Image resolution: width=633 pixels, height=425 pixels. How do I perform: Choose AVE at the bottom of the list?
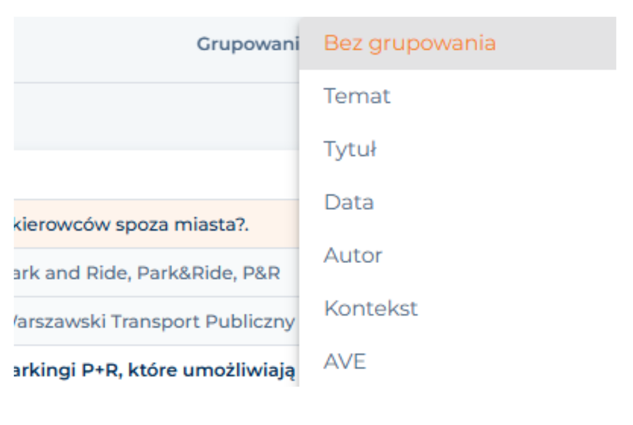pos(345,361)
